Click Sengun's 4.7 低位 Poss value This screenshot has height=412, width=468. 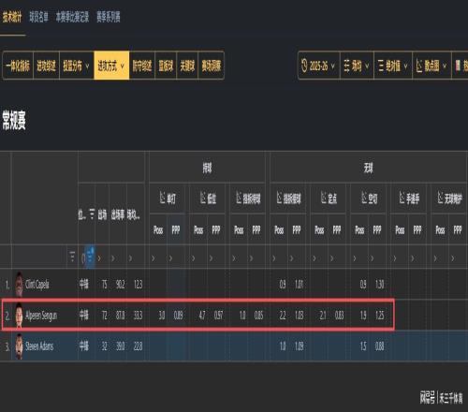[202, 316]
